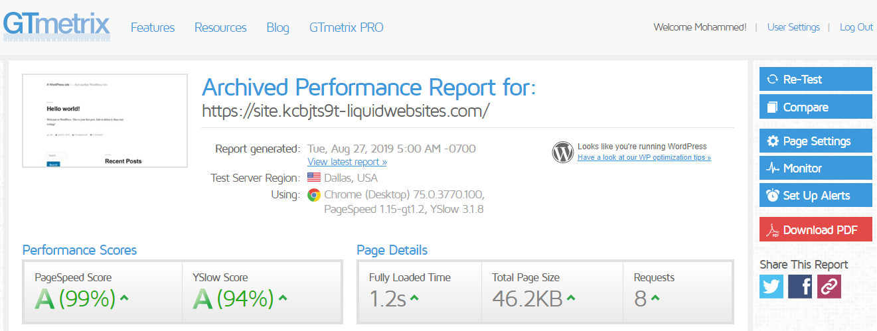Viewport: 877px width, 331px height.
Task: Click the Requests value 8
Action: 640,299
